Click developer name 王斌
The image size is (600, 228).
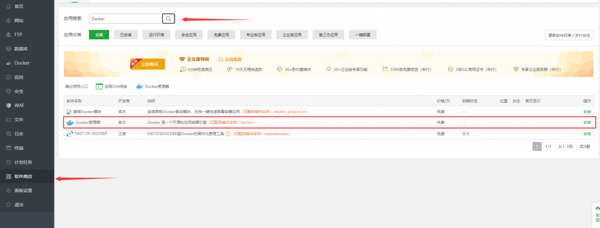click(122, 134)
